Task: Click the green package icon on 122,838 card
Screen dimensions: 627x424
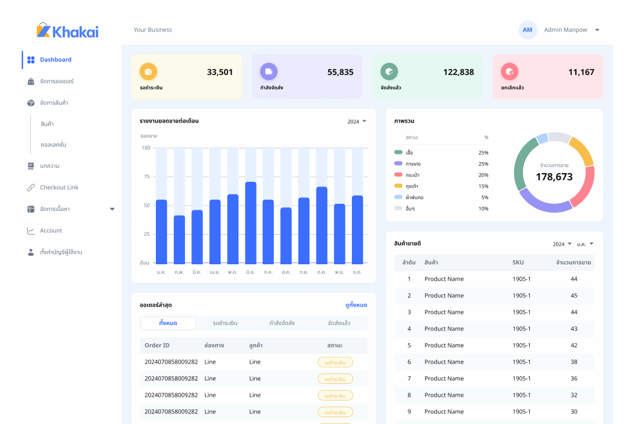Action: [x=389, y=72]
